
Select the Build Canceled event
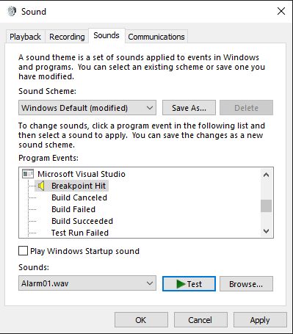(x=79, y=197)
